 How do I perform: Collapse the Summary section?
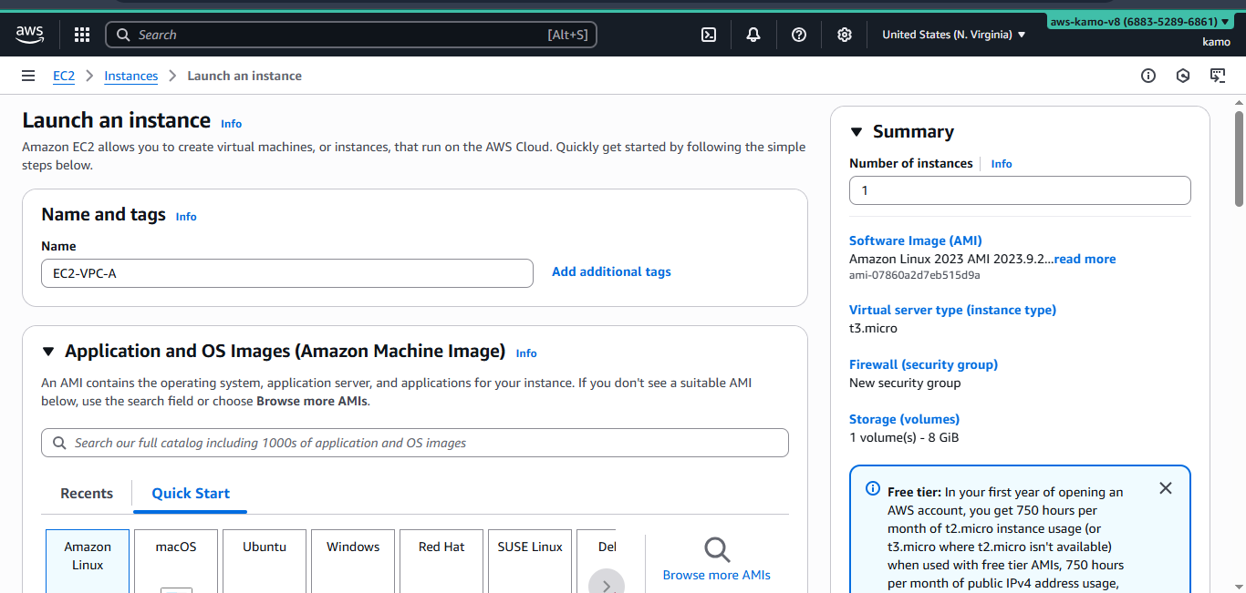point(856,131)
